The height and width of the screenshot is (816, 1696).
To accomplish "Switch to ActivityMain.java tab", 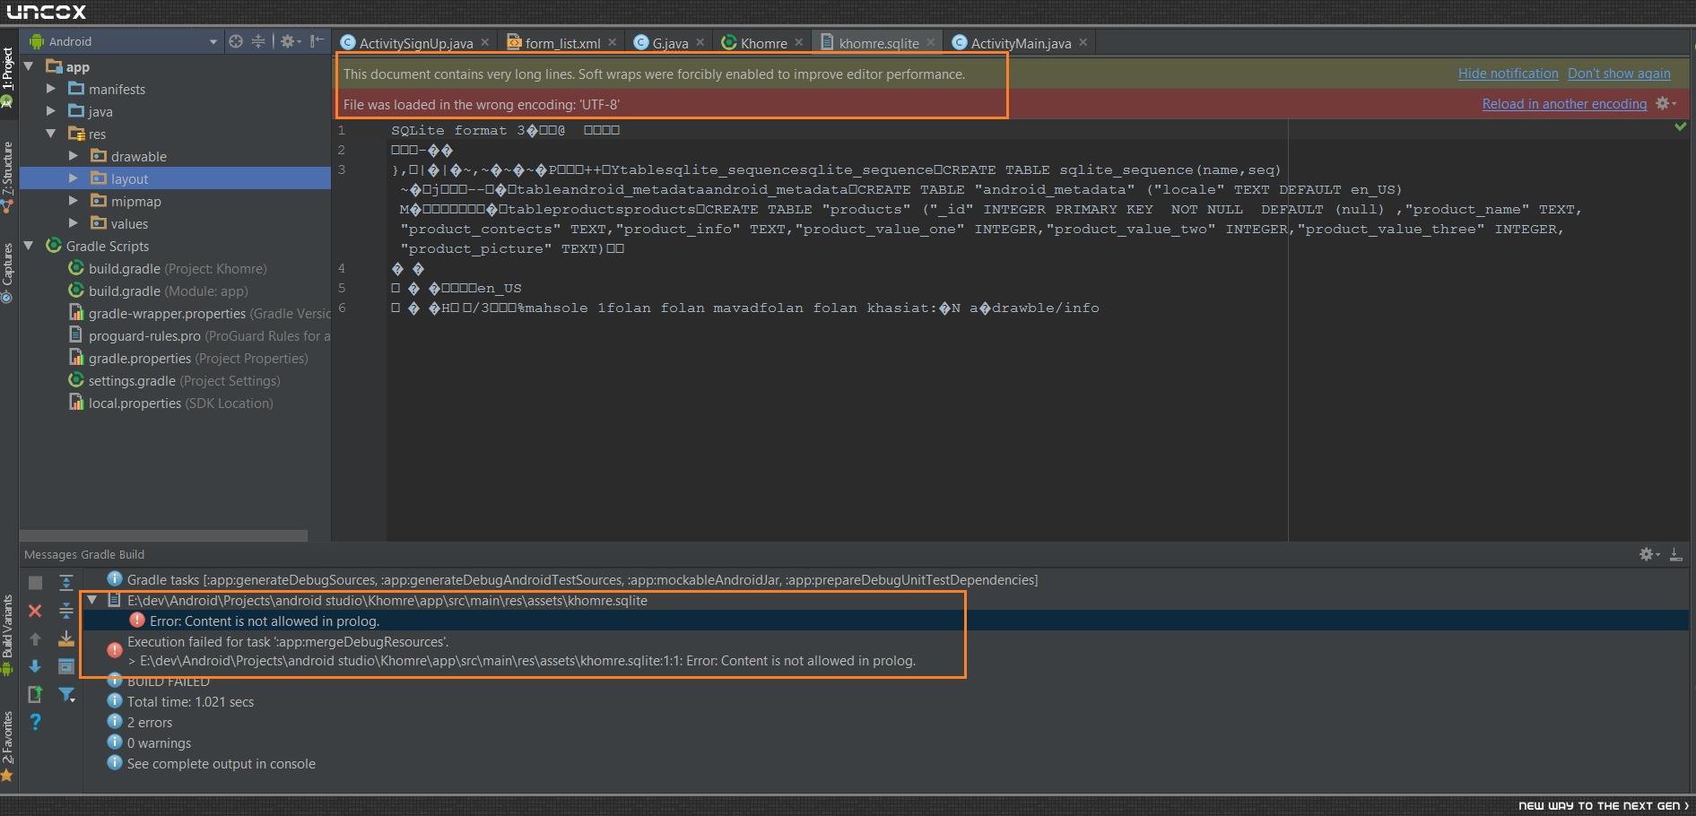I will [1021, 42].
